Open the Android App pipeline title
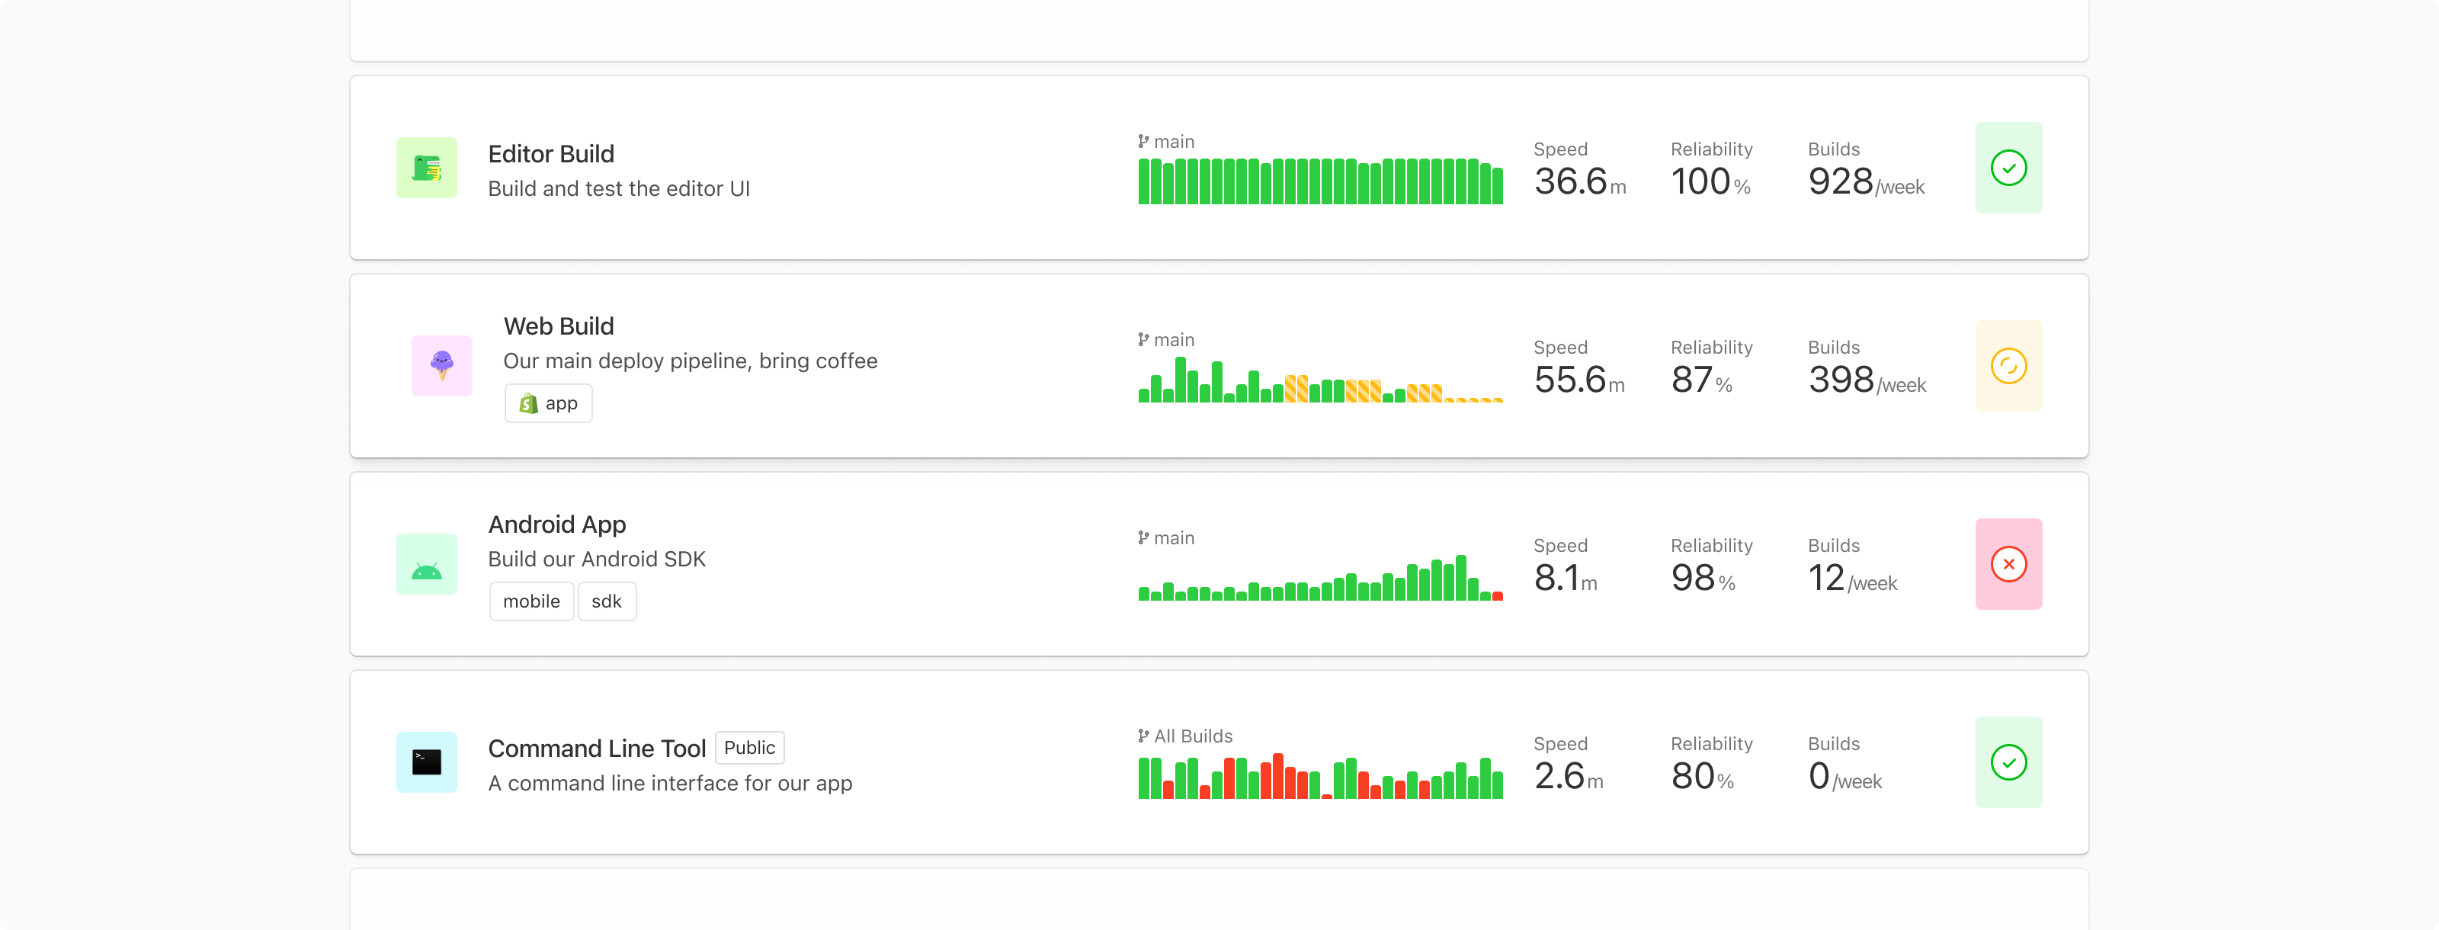The width and height of the screenshot is (2439, 930). [556, 524]
